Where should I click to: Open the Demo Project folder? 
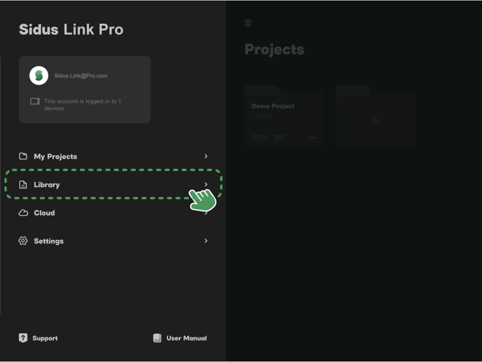pyautogui.click(x=284, y=116)
